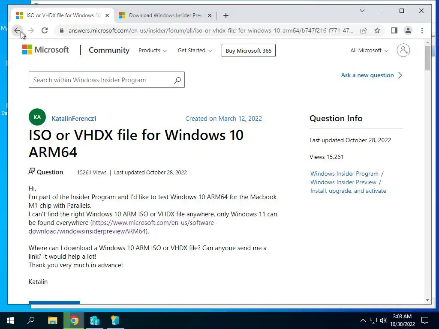Open a new browser tab
The width and height of the screenshot is (439, 329).
point(226,15)
